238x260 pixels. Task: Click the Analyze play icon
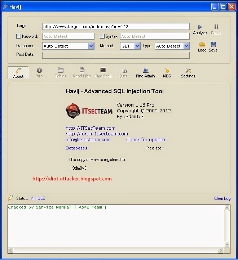point(200,27)
